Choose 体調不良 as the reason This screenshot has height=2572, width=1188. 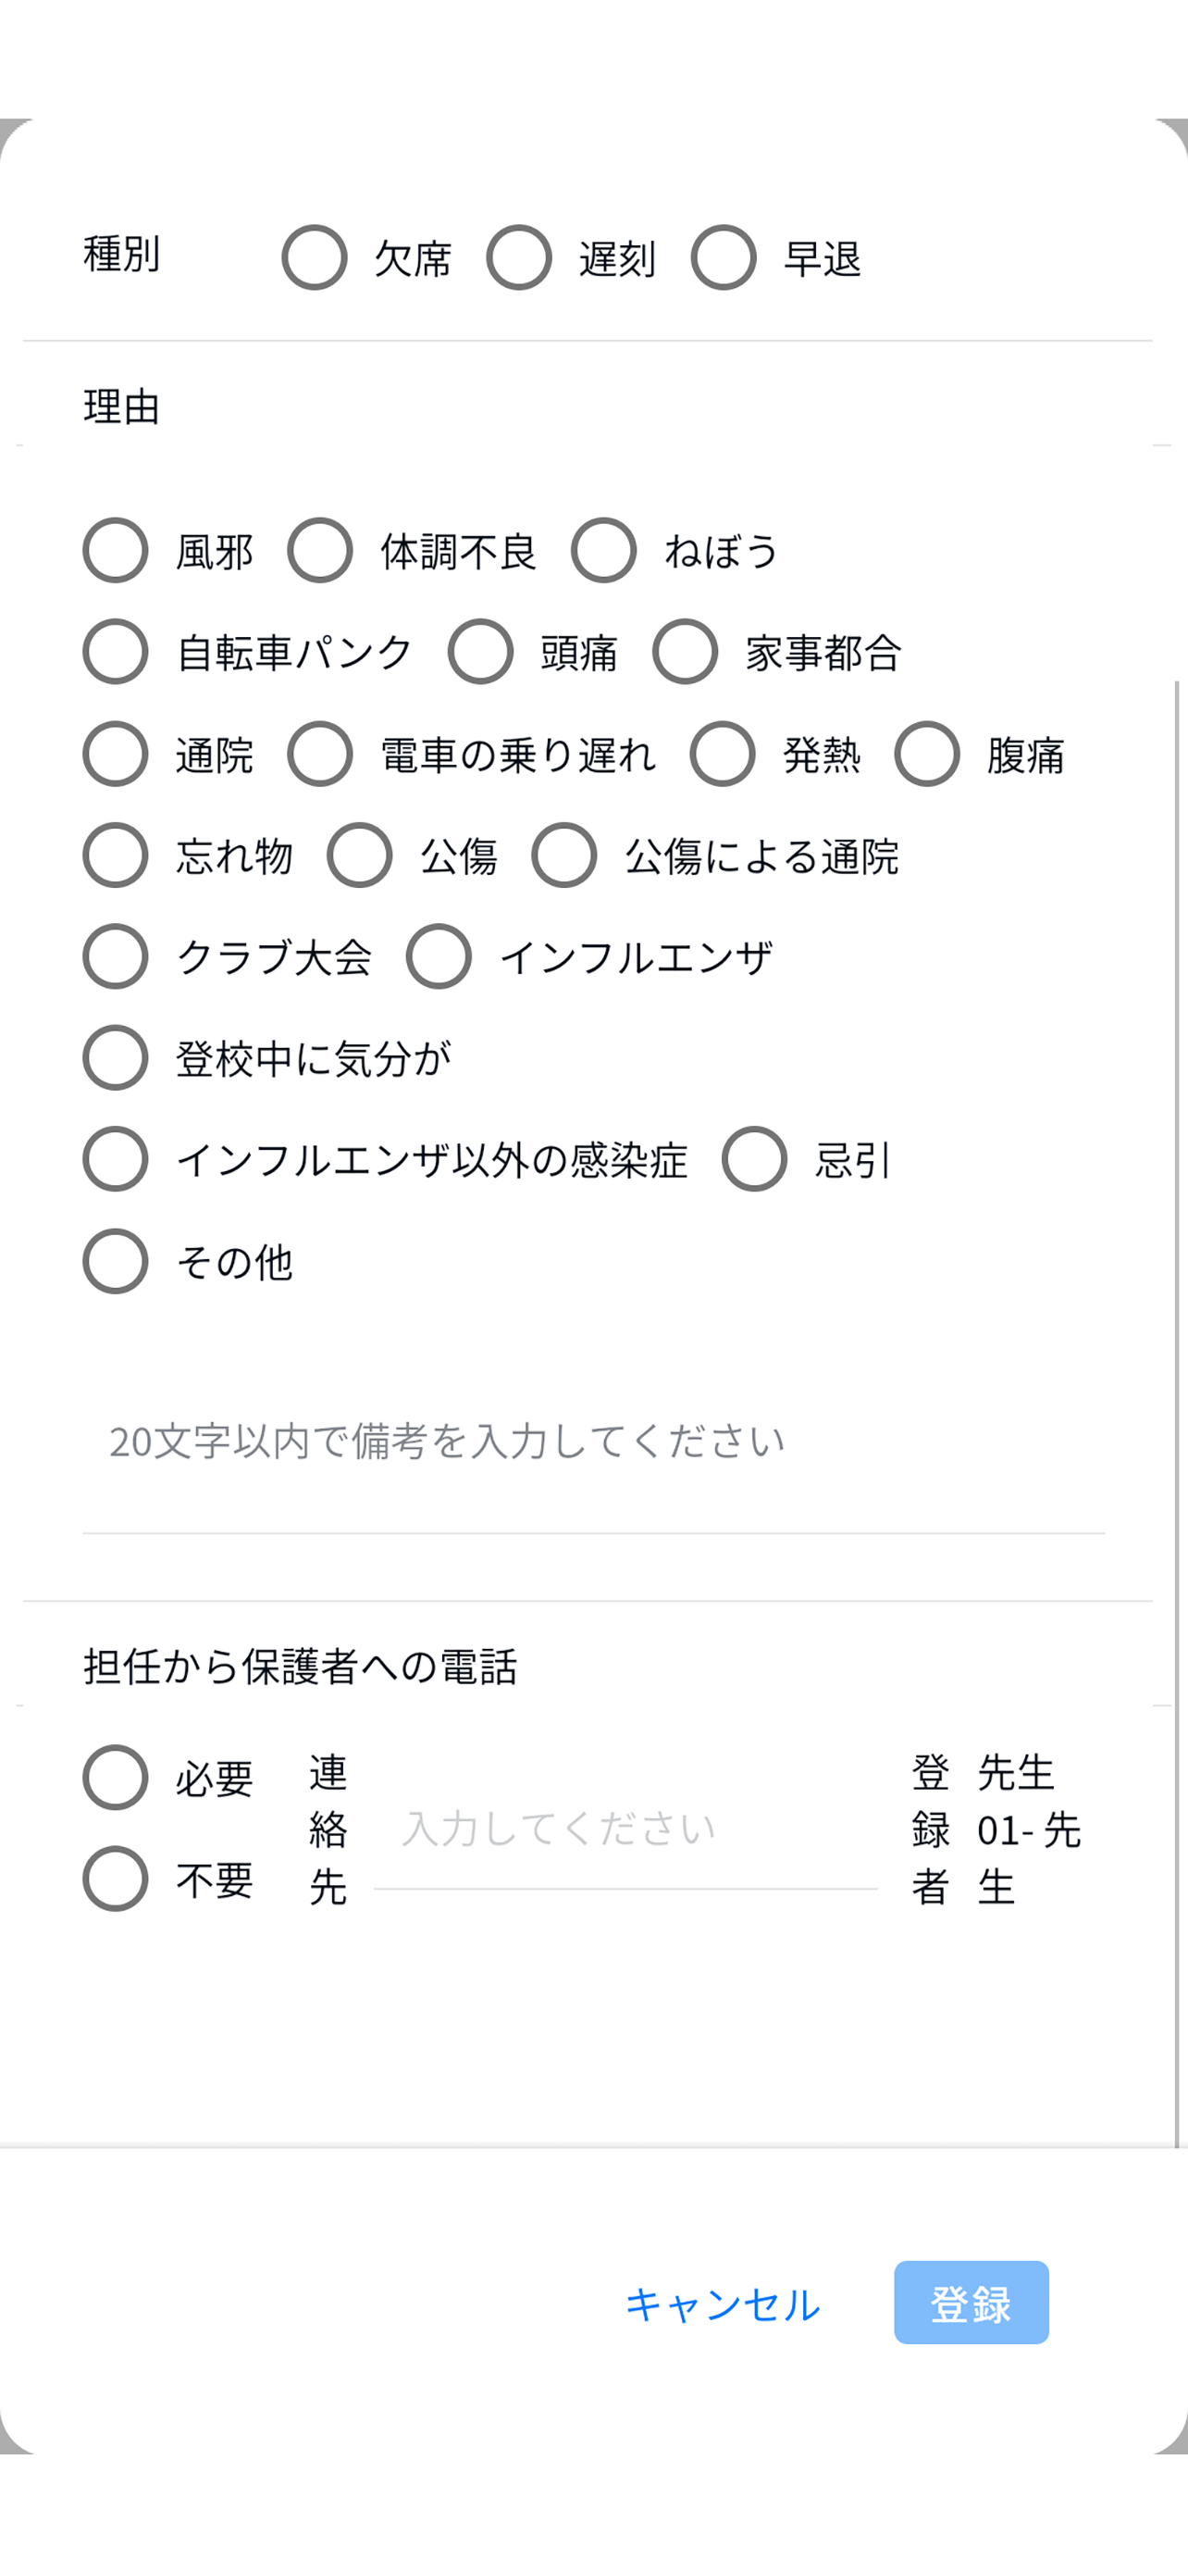coord(321,550)
